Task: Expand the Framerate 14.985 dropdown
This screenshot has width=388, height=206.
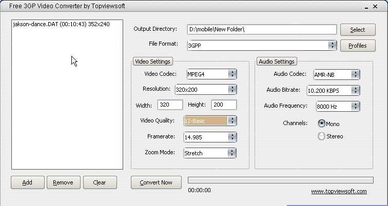Action: pos(210,137)
